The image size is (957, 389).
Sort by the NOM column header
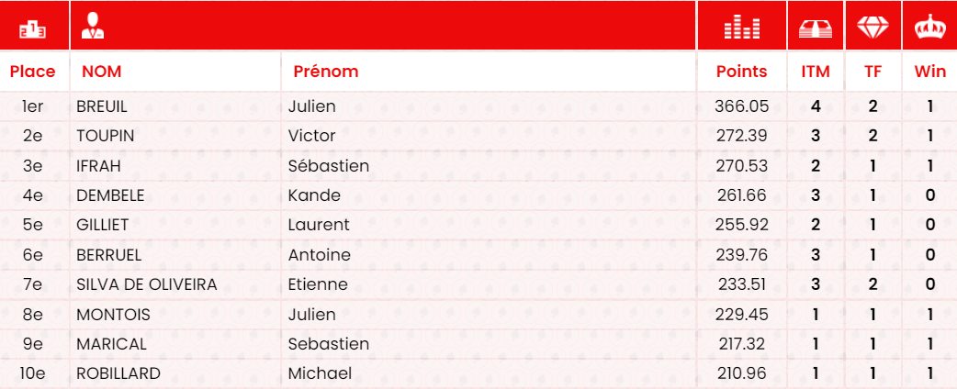tap(102, 72)
